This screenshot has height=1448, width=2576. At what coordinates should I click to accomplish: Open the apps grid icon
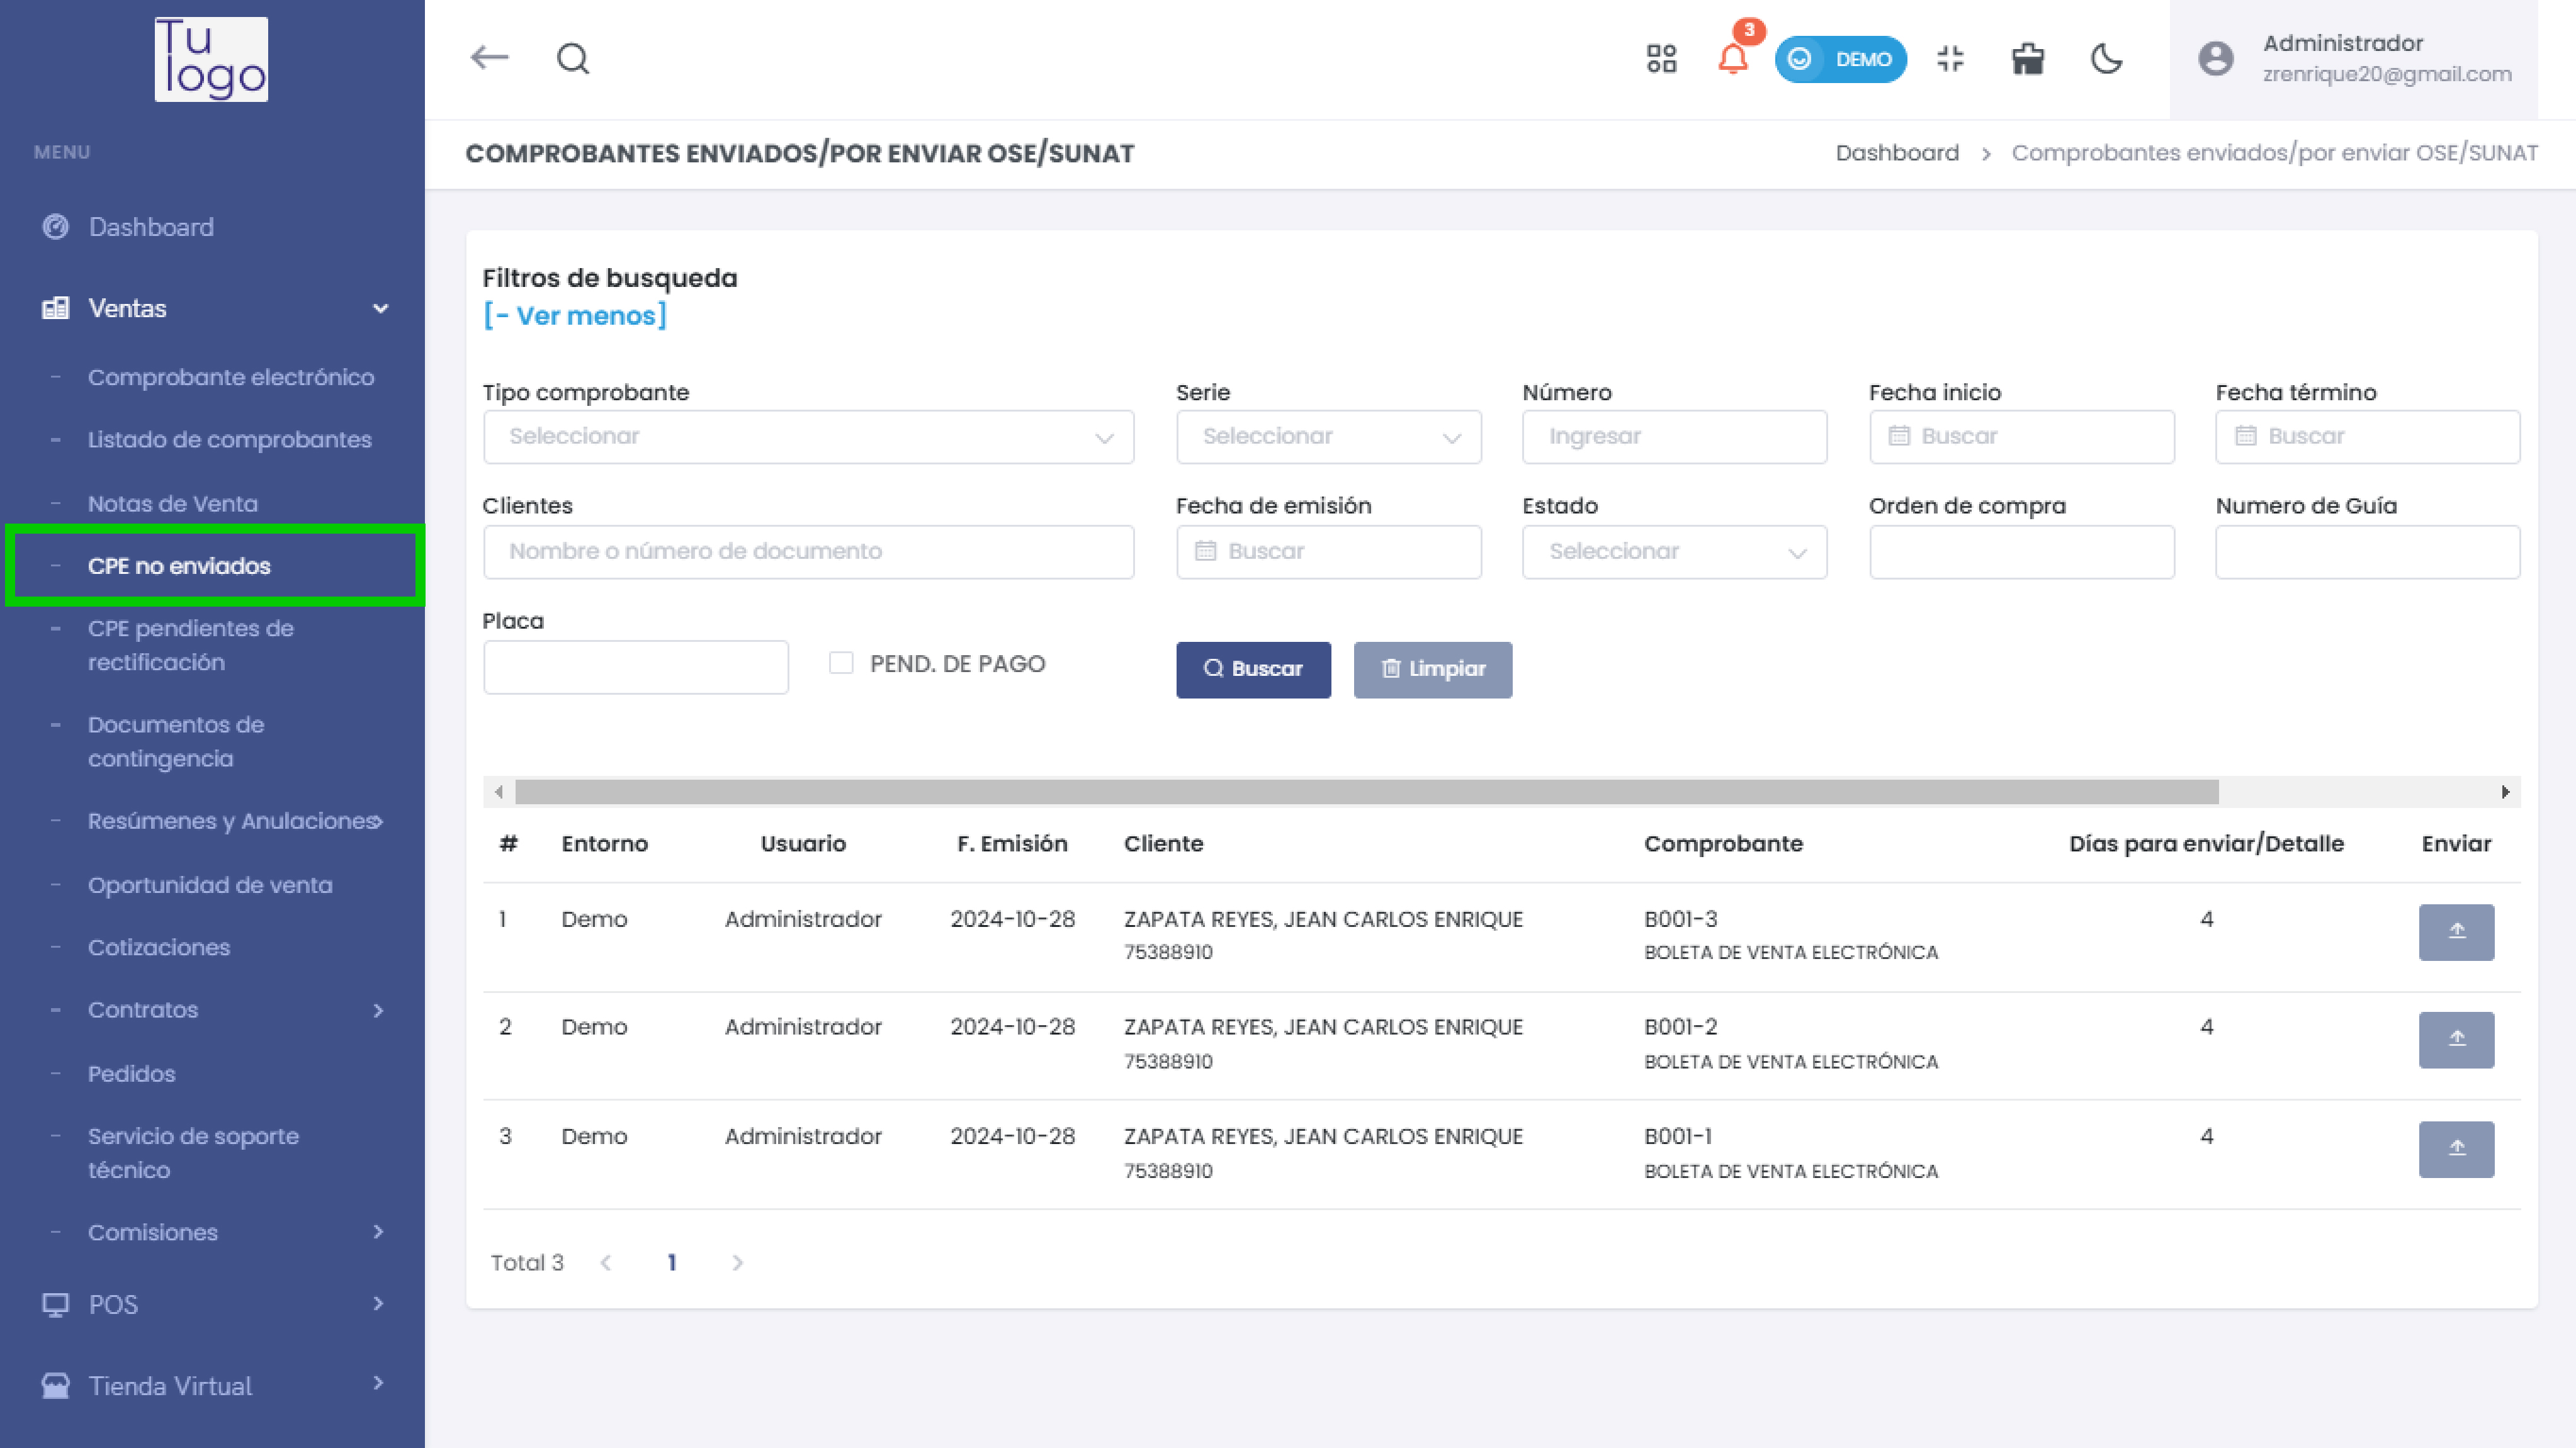coord(1661,59)
